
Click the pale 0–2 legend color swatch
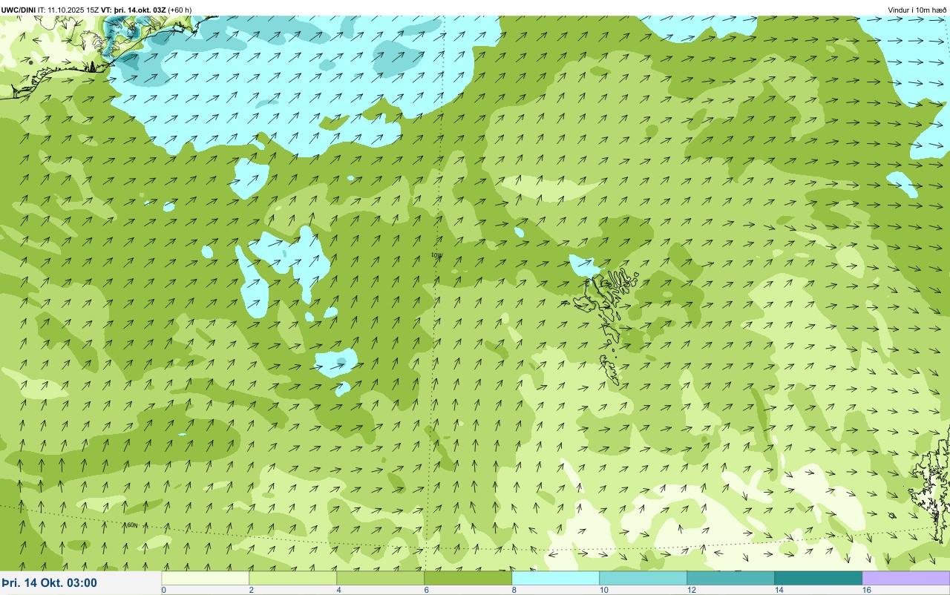[x=206, y=578]
